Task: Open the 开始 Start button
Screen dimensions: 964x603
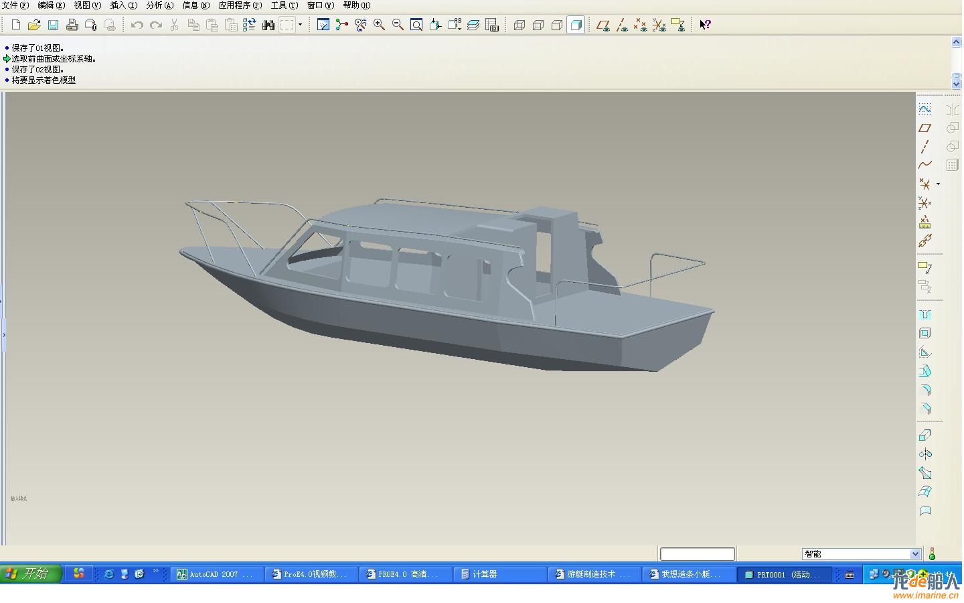Action: (x=31, y=574)
